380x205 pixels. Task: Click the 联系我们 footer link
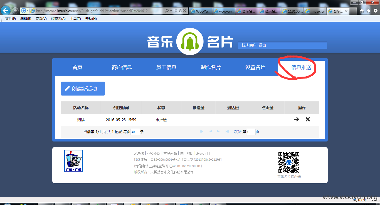(x=203, y=153)
